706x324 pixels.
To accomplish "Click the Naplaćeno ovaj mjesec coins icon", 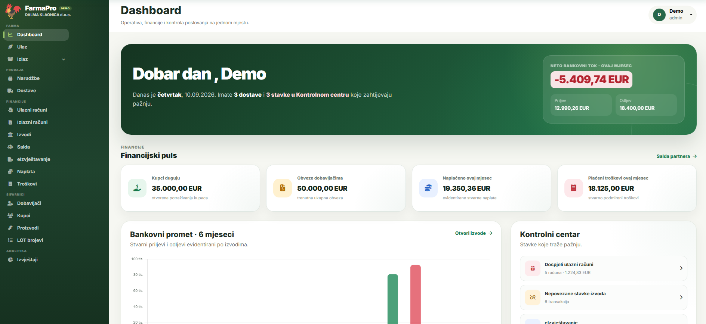I will (x=428, y=188).
